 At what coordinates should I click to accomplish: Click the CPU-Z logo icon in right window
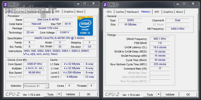[x=105, y=5]
